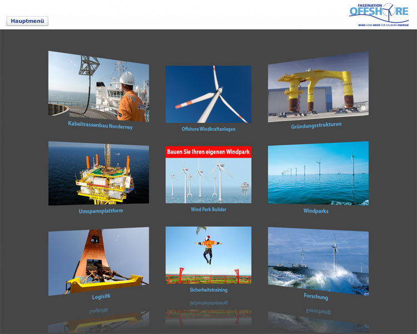
Task: Select the Wind Park Builder caption
Action: (x=208, y=210)
